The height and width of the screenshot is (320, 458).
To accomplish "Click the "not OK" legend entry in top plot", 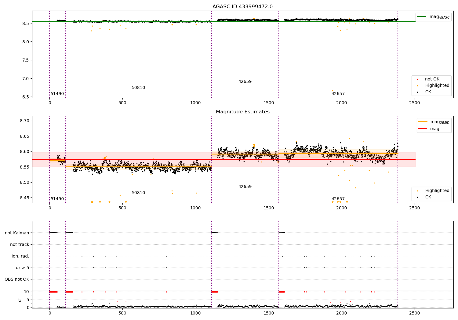I will [432, 79].
